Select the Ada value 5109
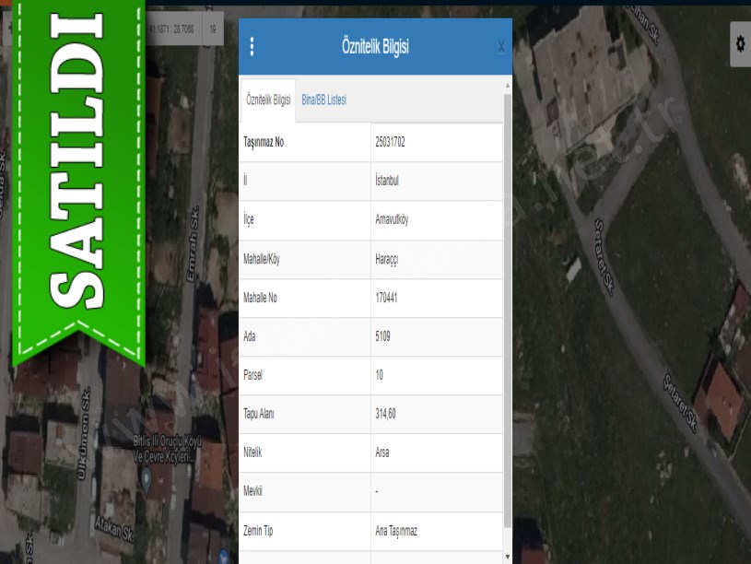Image resolution: width=751 pixels, height=564 pixels. click(x=383, y=336)
